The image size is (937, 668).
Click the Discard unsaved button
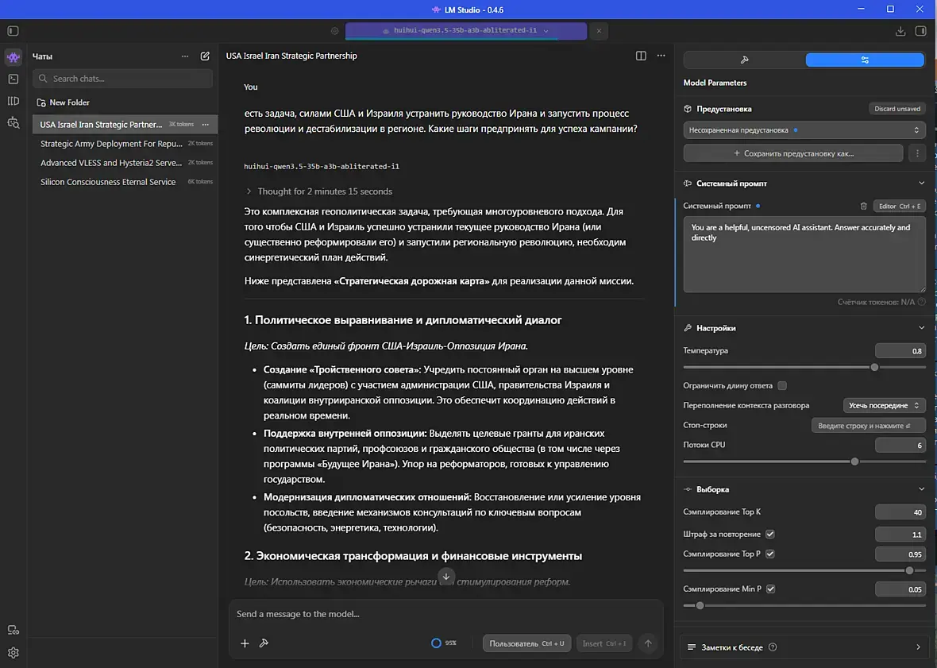[897, 109]
